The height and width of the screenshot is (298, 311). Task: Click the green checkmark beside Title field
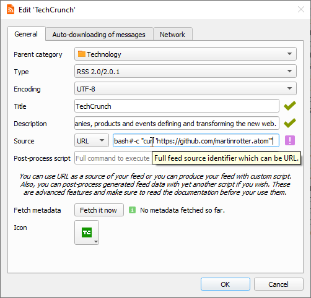click(x=290, y=106)
